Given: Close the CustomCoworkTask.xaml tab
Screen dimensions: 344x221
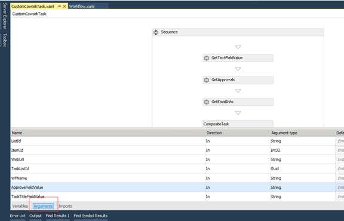Looking at the screenshot, I should [x=64, y=7].
